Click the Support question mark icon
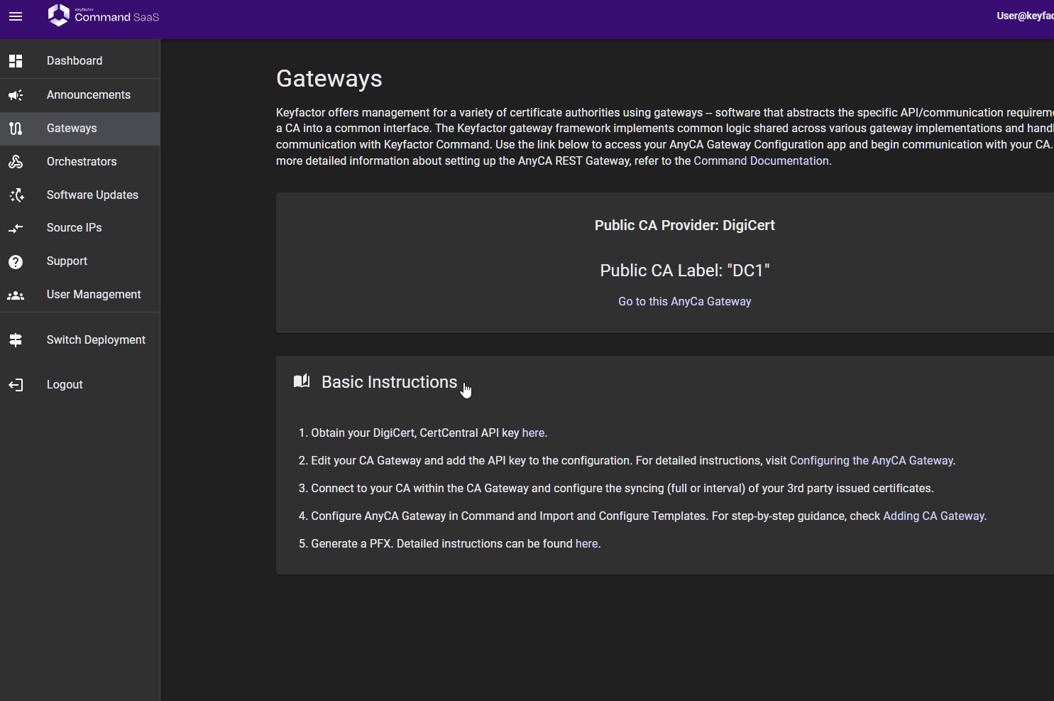 (x=16, y=262)
